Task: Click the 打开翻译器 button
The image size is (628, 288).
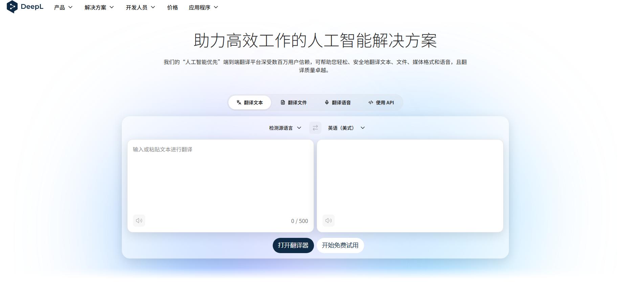Action: click(293, 245)
